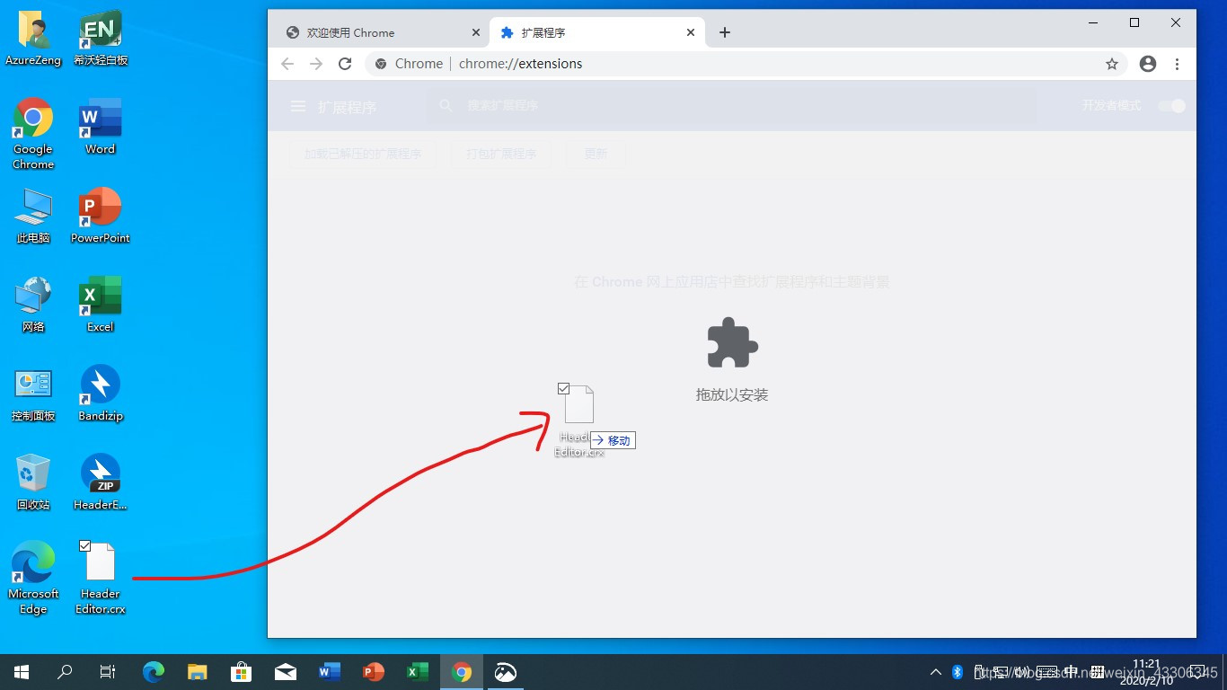This screenshot has height=690, width=1227.
Task: Click the back navigation arrow
Action: click(x=287, y=64)
